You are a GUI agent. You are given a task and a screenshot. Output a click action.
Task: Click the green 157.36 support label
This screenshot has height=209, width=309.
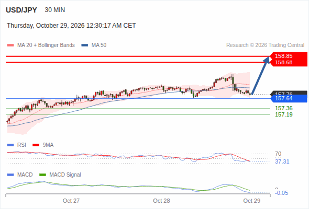point(283,108)
